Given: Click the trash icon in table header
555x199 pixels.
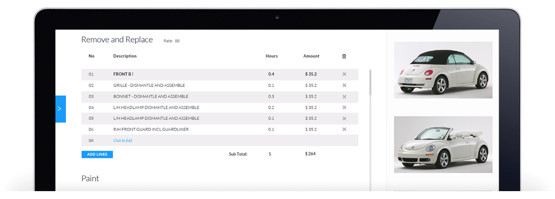Looking at the screenshot, I should pos(344,56).
